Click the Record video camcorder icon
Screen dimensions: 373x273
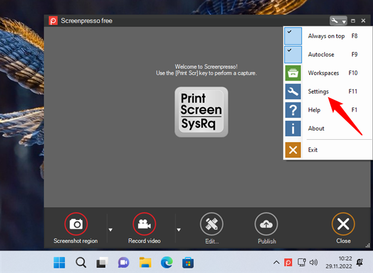[x=144, y=224]
